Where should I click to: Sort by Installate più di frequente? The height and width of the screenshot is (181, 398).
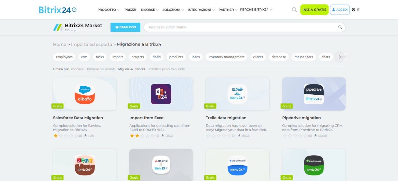tap(166, 69)
